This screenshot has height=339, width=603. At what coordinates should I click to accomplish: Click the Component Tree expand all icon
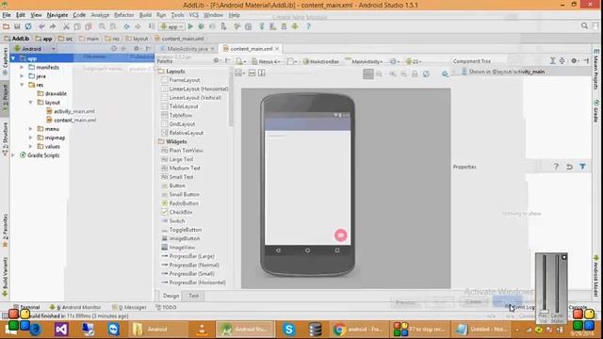553,60
